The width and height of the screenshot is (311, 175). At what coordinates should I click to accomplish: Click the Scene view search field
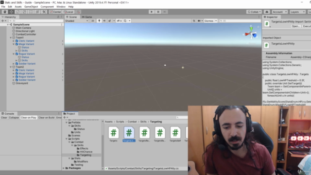240,21
